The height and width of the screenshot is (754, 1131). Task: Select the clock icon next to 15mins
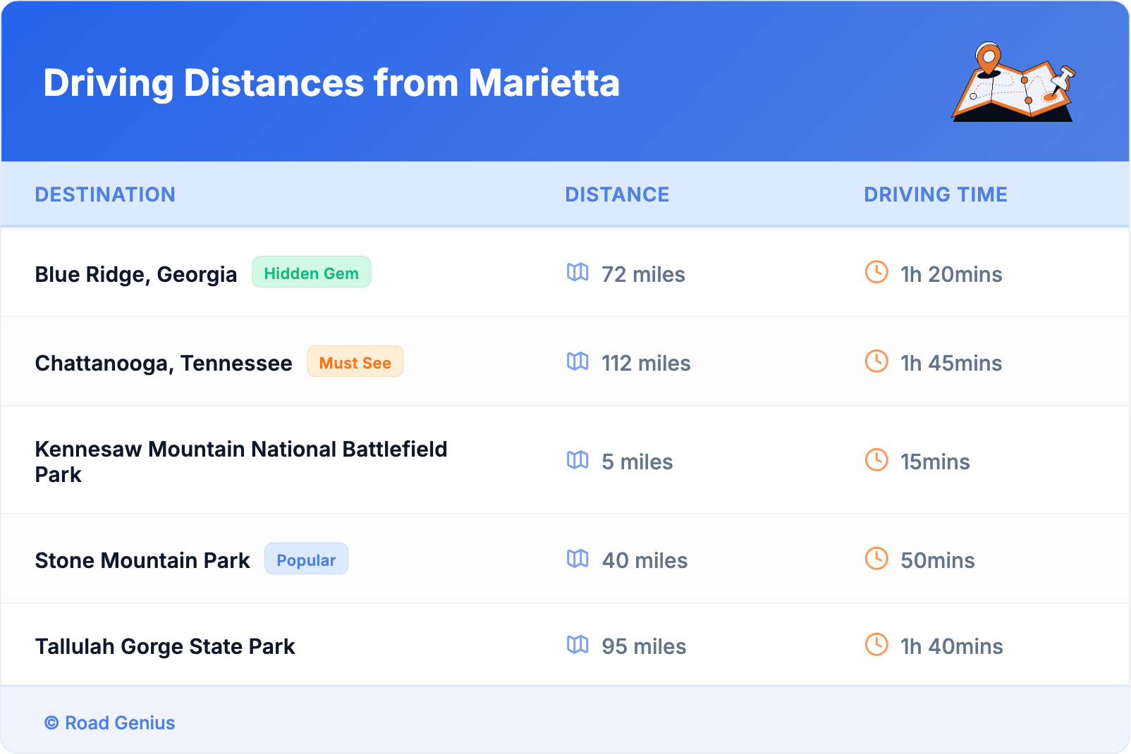[x=876, y=460]
